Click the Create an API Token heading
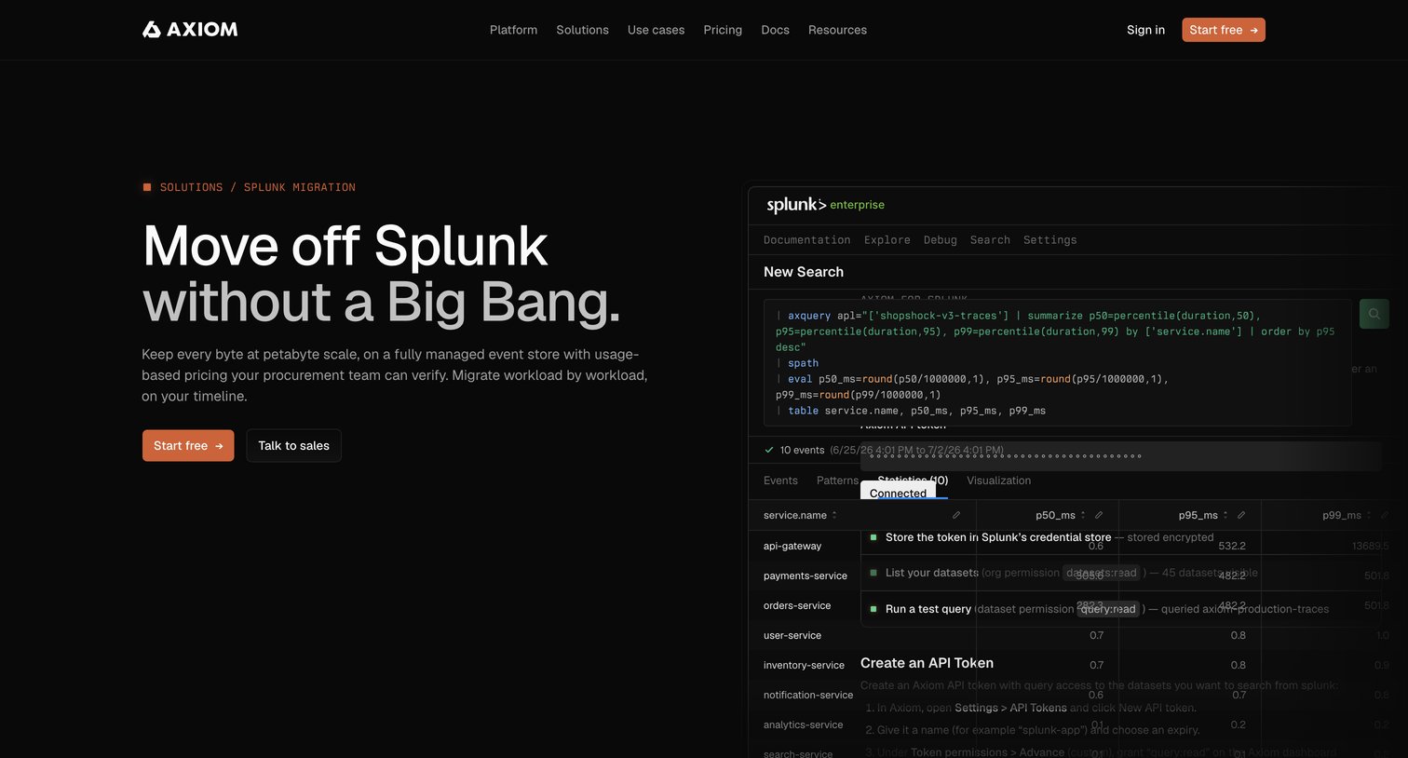Screen dimensions: 1408x758 (927, 663)
